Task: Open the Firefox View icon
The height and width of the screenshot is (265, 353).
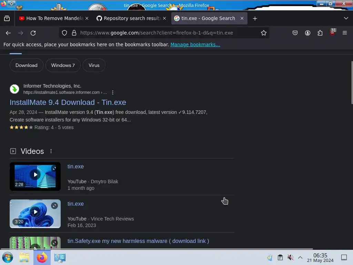Action: [7, 19]
